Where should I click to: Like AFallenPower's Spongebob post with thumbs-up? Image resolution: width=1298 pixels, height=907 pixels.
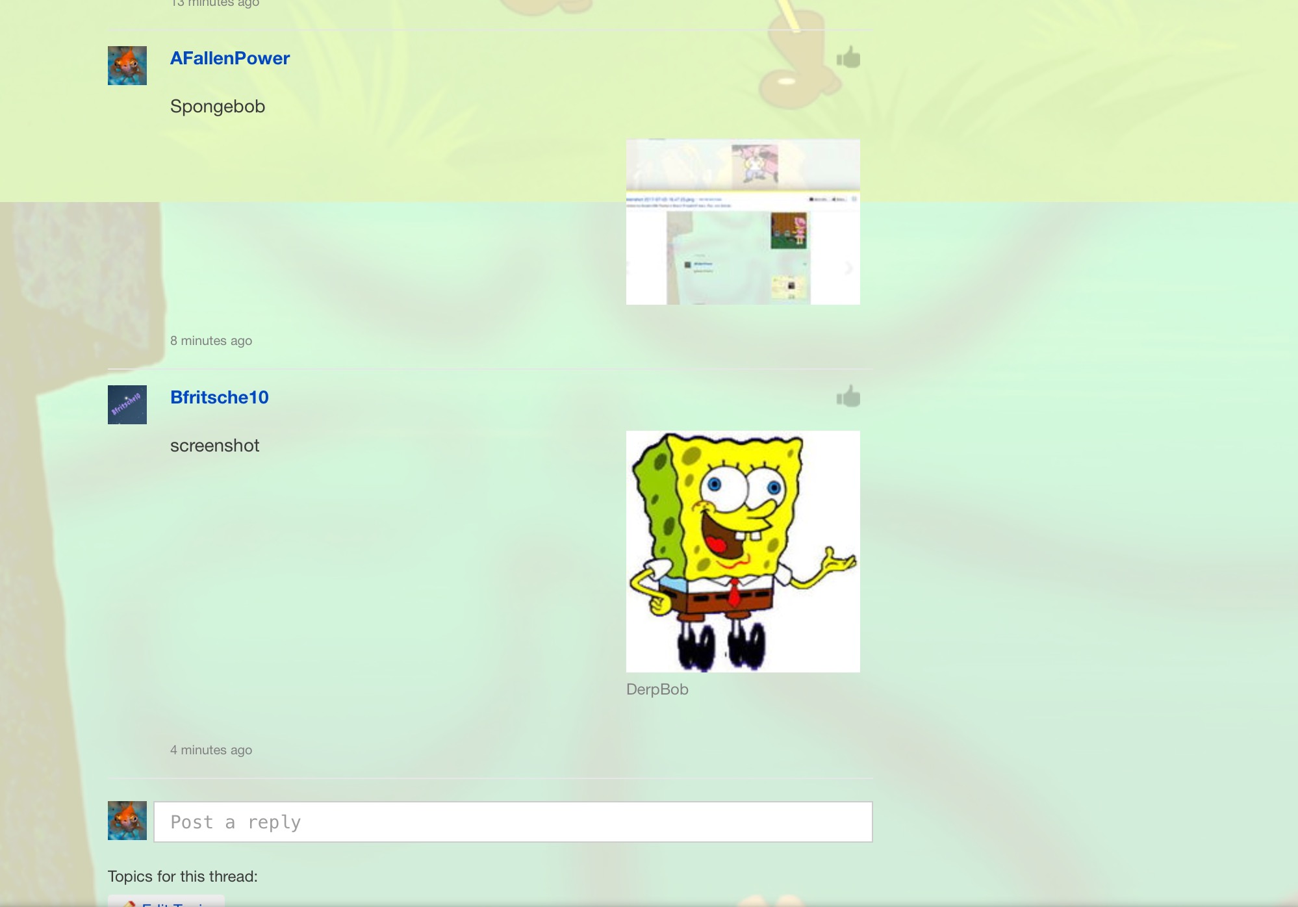848,58
